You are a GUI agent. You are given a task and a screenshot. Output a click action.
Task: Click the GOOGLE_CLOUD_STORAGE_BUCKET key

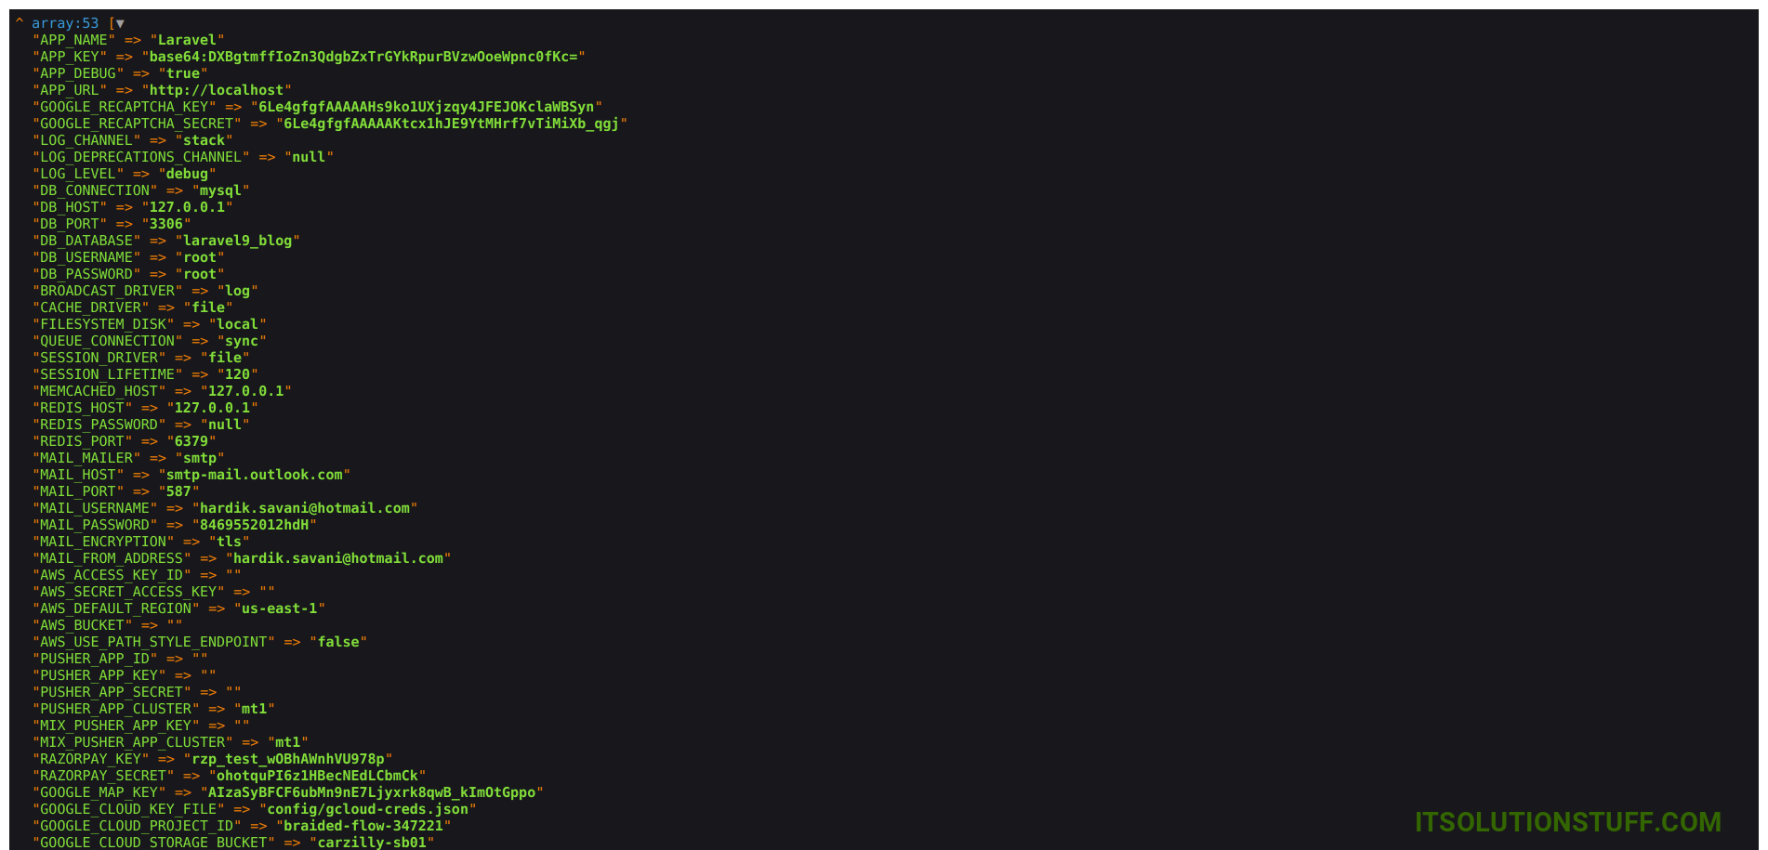coord(153,843)
